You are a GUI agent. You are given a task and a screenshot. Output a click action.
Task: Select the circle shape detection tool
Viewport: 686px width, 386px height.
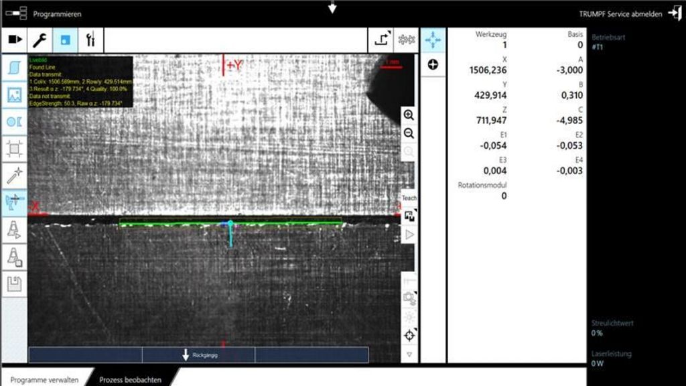[x=15, y=122]
